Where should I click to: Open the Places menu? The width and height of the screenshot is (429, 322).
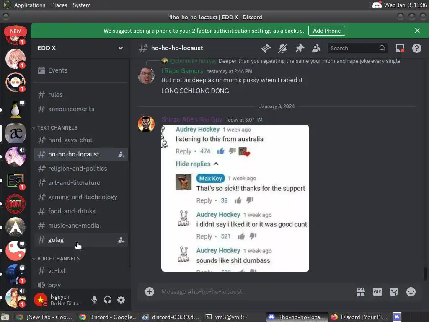click(x=59, y=5)
